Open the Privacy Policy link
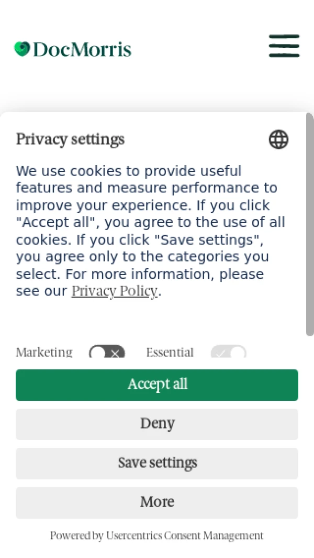Screen dimensions: 314x558 point(114,291)
